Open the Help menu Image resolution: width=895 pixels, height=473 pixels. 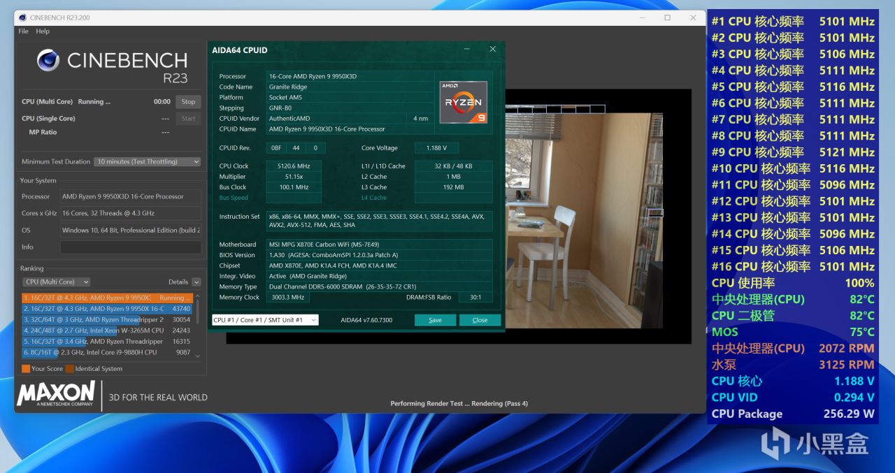tap(44, 31)
